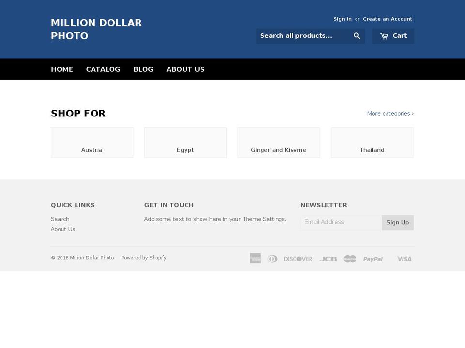This screenshot has width=465, height=348.
Task: Open the Egypt category card
Action: pos(186,143)
